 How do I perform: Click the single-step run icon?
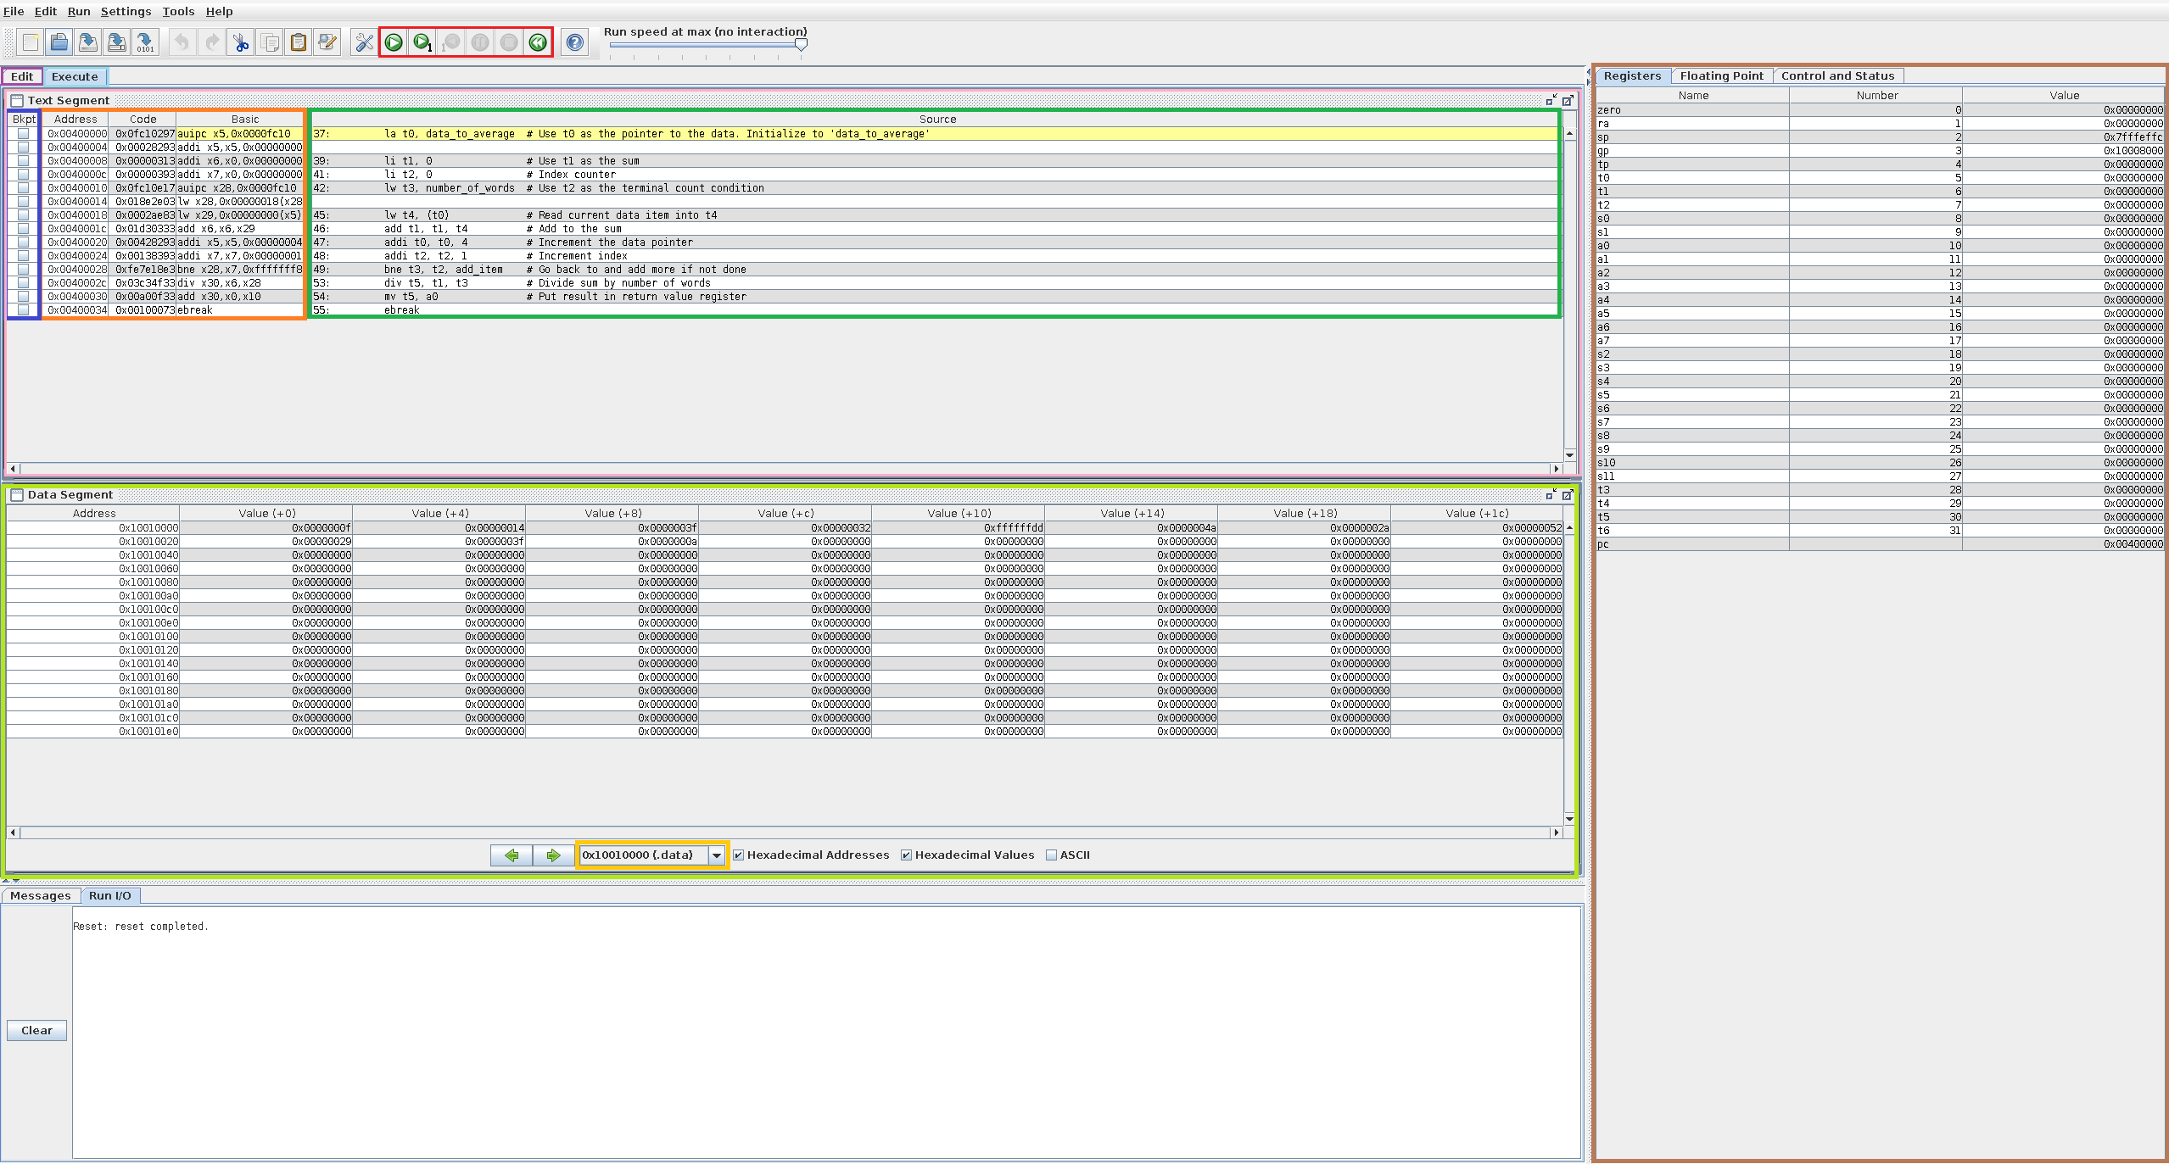(422, 42)
